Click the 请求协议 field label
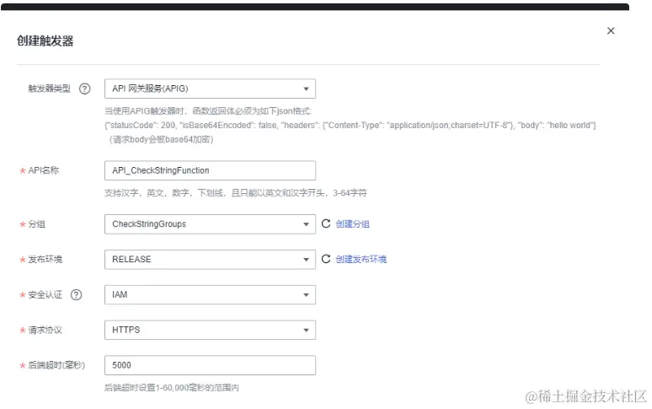This screenshot has width=652, height=409. point(45,330)
